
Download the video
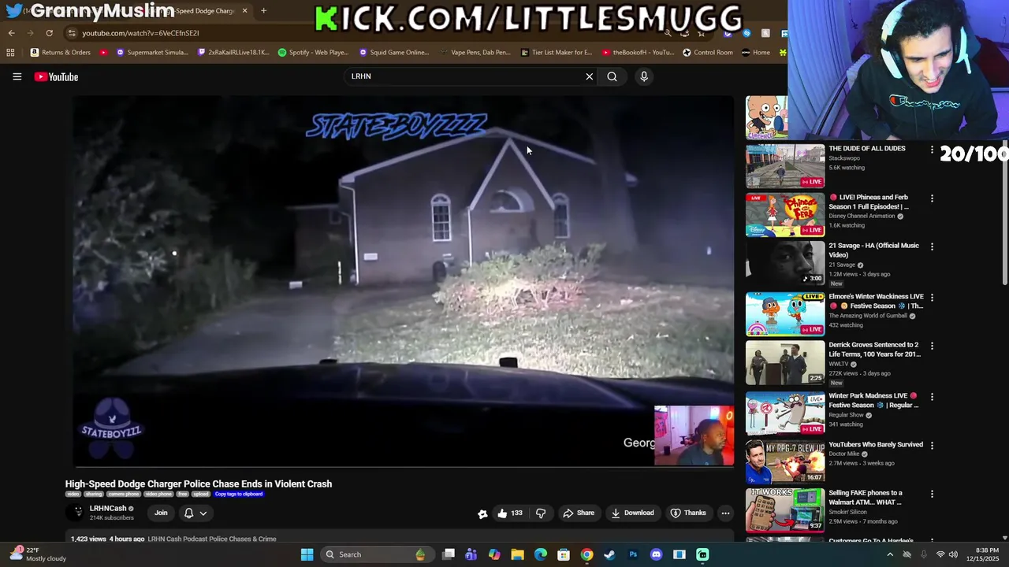point(632,513)
